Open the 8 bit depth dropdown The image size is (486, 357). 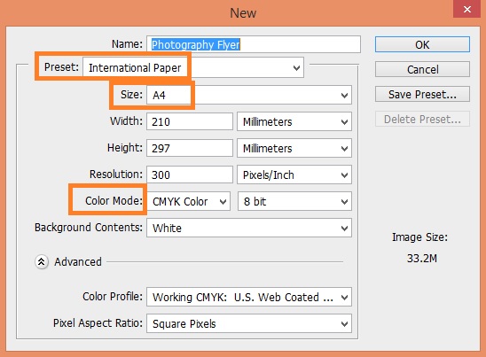pyautogui.click(x=294, y=202)
